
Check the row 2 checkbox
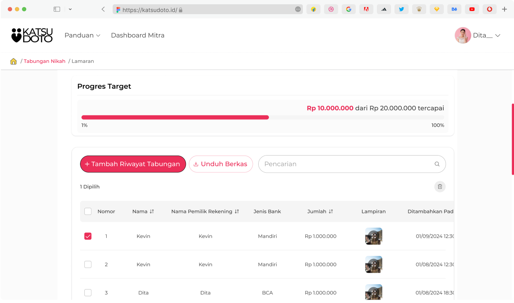[88, 265]
